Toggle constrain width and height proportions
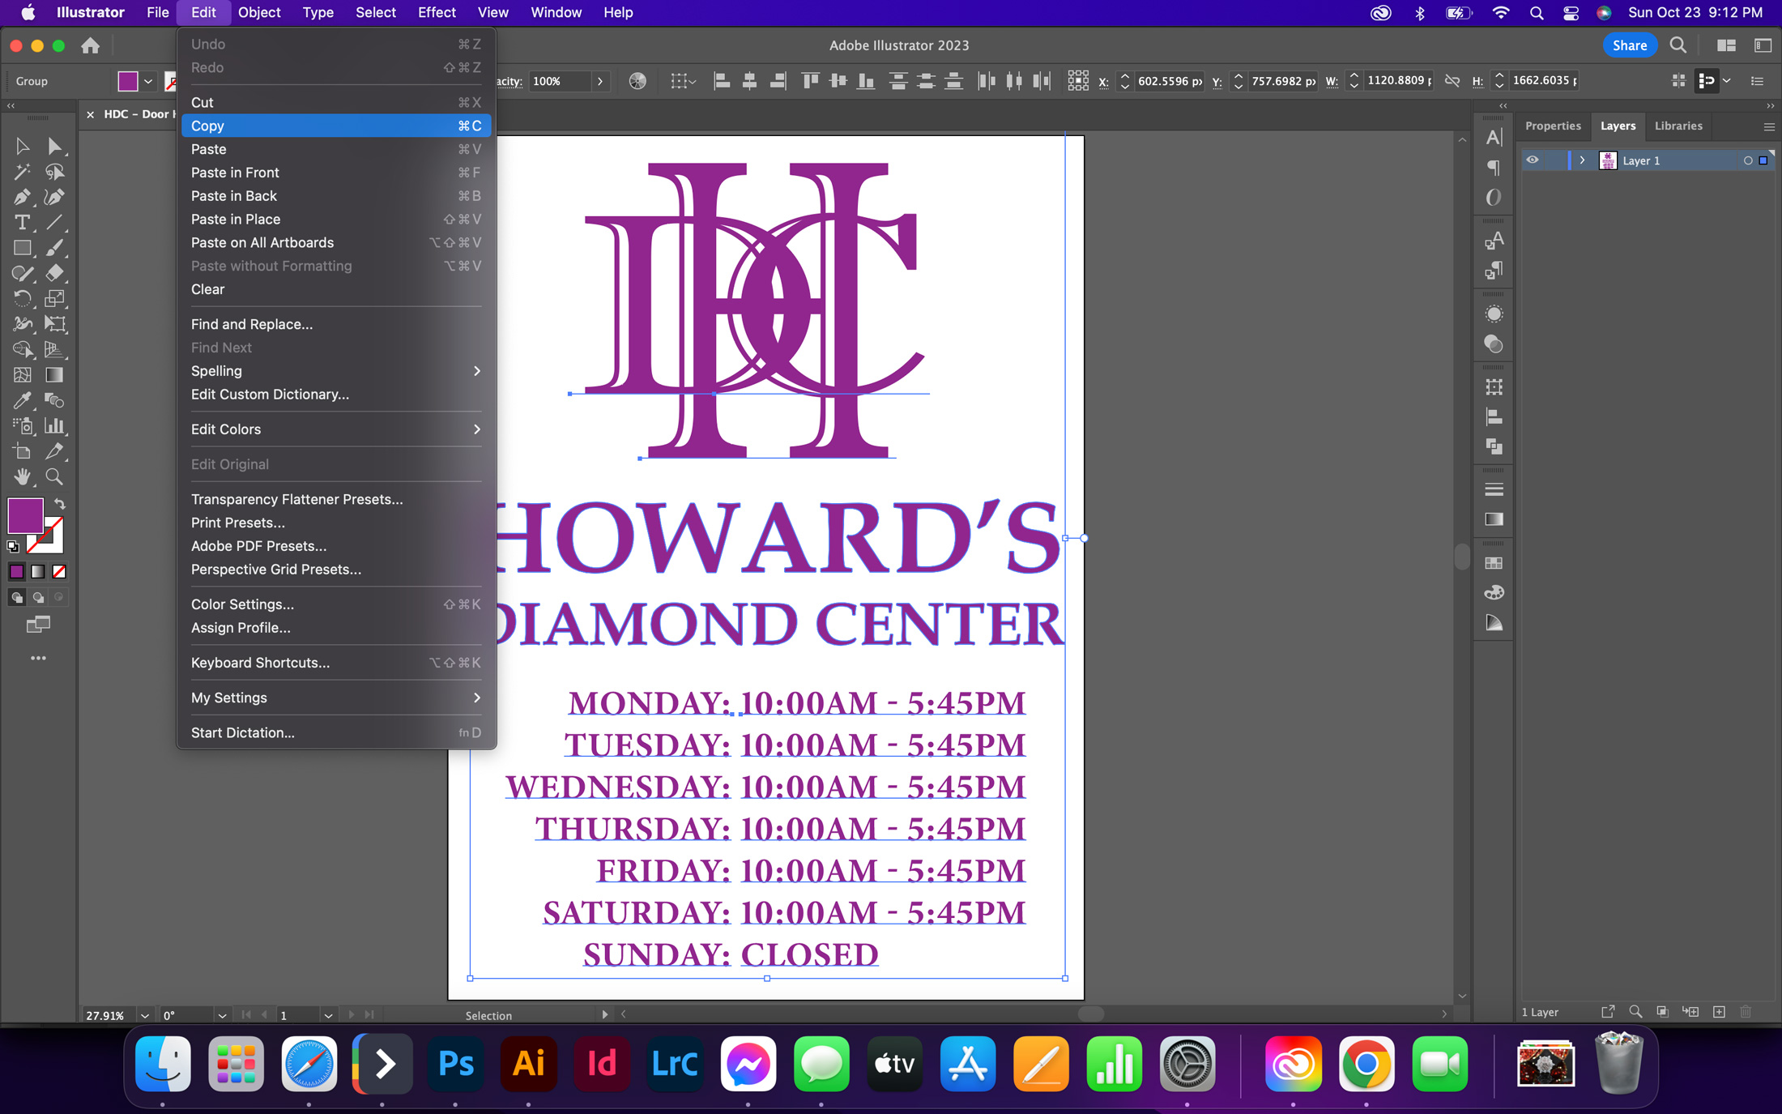This screenshot has height=1114, width=1782. point(1452,81)
